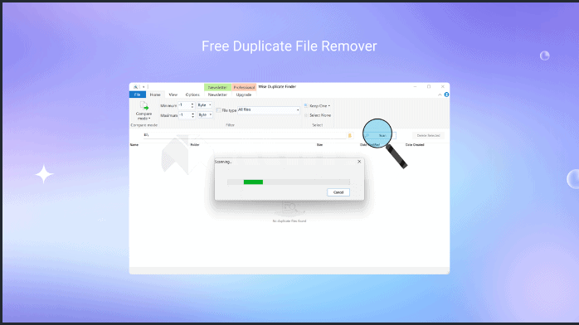Click inside the Minimum size value field
579x325 pixels.
click(x=184, y=105)
